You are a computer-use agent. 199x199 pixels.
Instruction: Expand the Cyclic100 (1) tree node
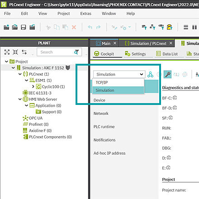(33, 86)
